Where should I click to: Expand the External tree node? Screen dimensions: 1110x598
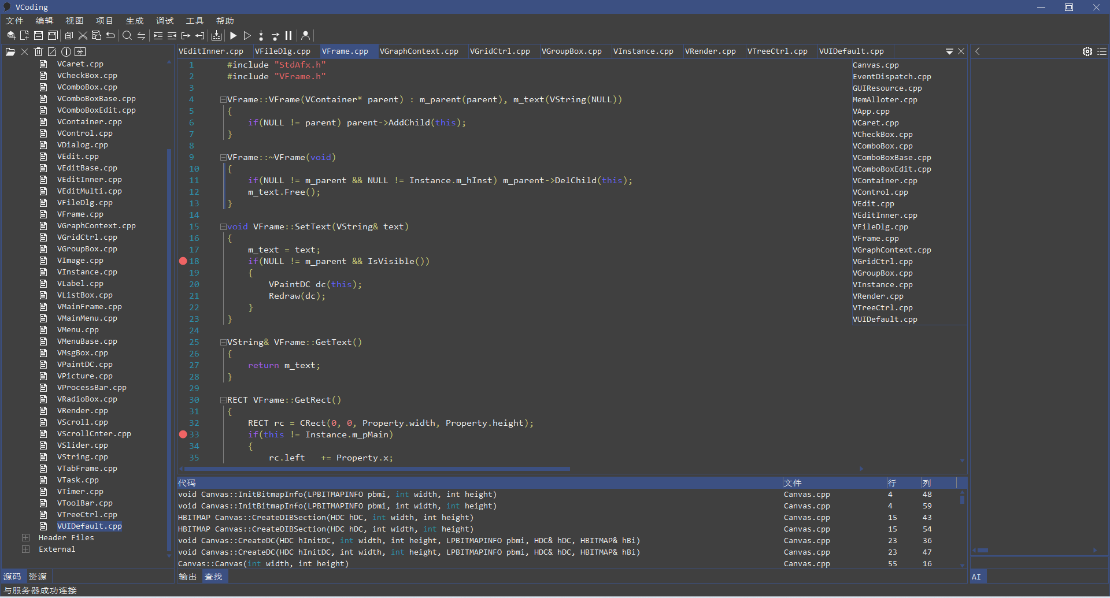(25, 549)
